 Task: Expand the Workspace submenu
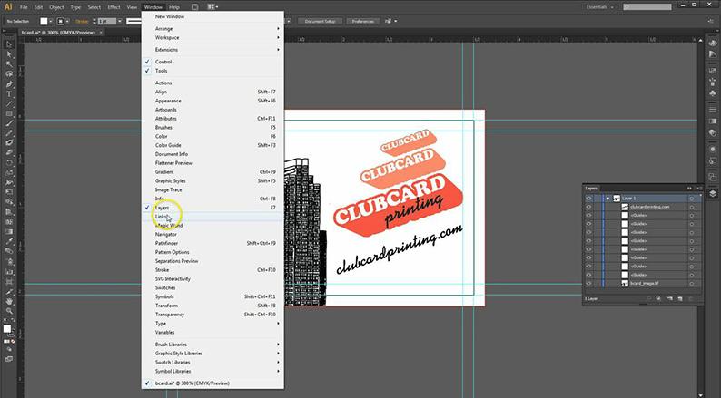(212, 38)
